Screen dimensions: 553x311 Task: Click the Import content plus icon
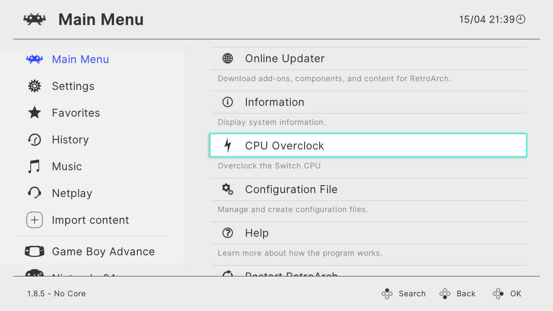point(35,220)
